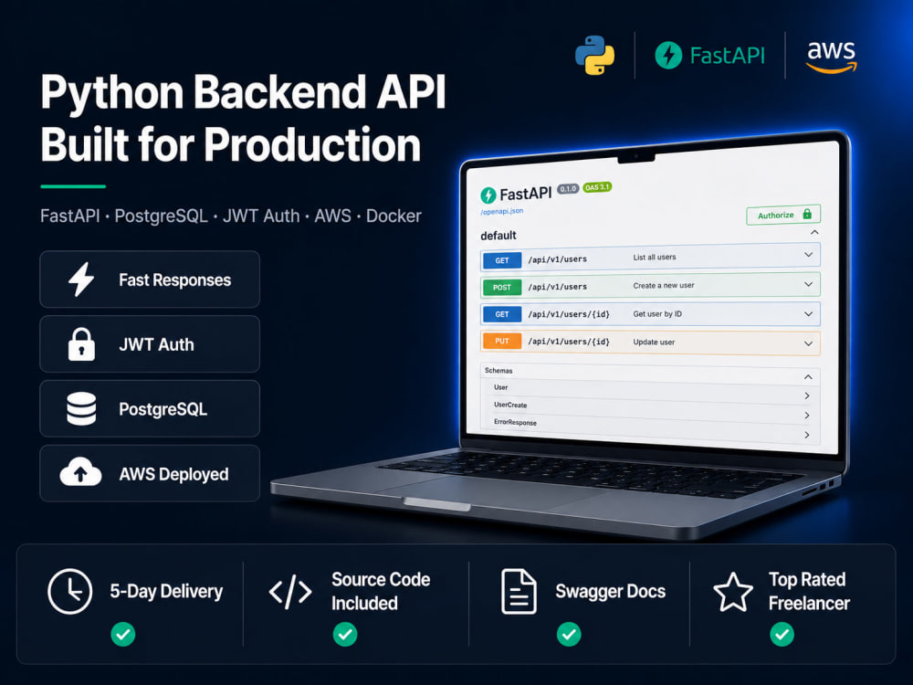Click green checkmark under Top Rated Freelancer
This screenshot has height=685, width=913.
(x=782, y=635)
